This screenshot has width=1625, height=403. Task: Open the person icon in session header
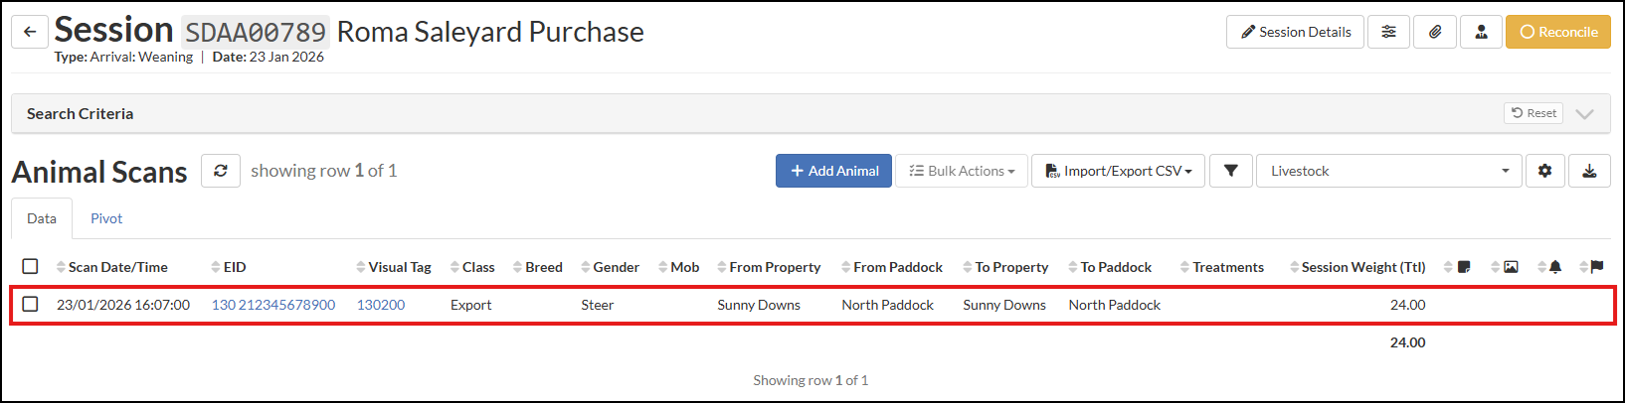(x=1481, y=32)
